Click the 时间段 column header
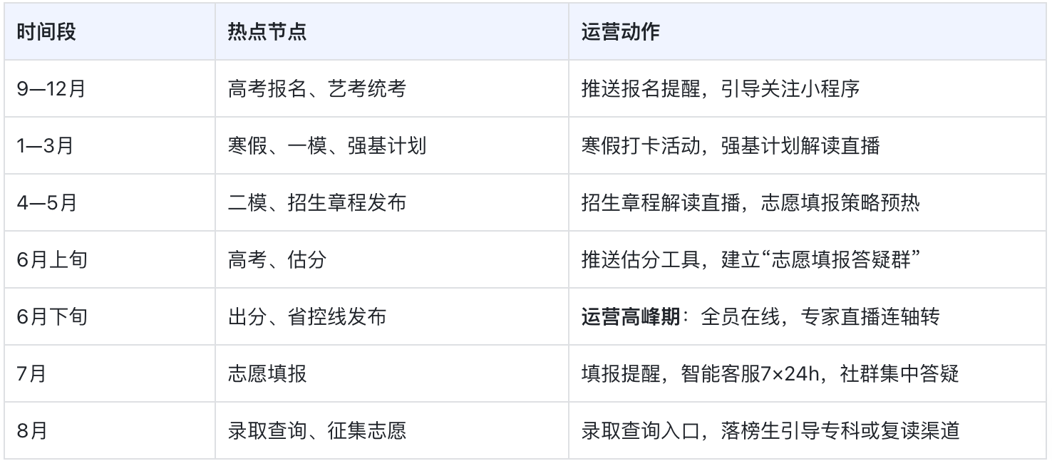 [x=46, y=32]
